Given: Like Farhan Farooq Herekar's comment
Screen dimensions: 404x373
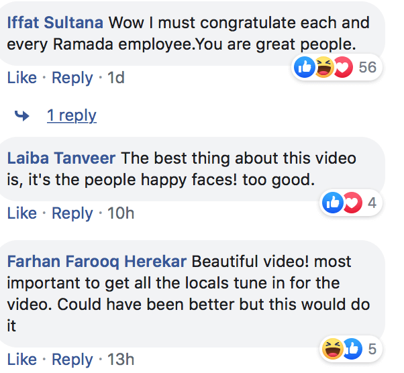Looking at the screenshot, I should click(22, 360).
